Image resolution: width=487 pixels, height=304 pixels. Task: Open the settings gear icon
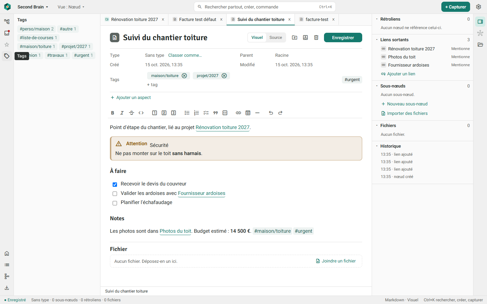click(479, 7)
